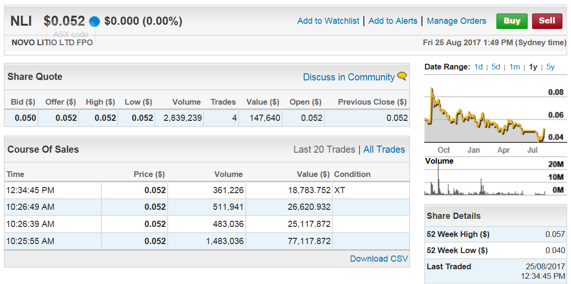The width and height of the screenshot is (571, 284).
Task: Click the Condition column header
Action: pos(352,174)
